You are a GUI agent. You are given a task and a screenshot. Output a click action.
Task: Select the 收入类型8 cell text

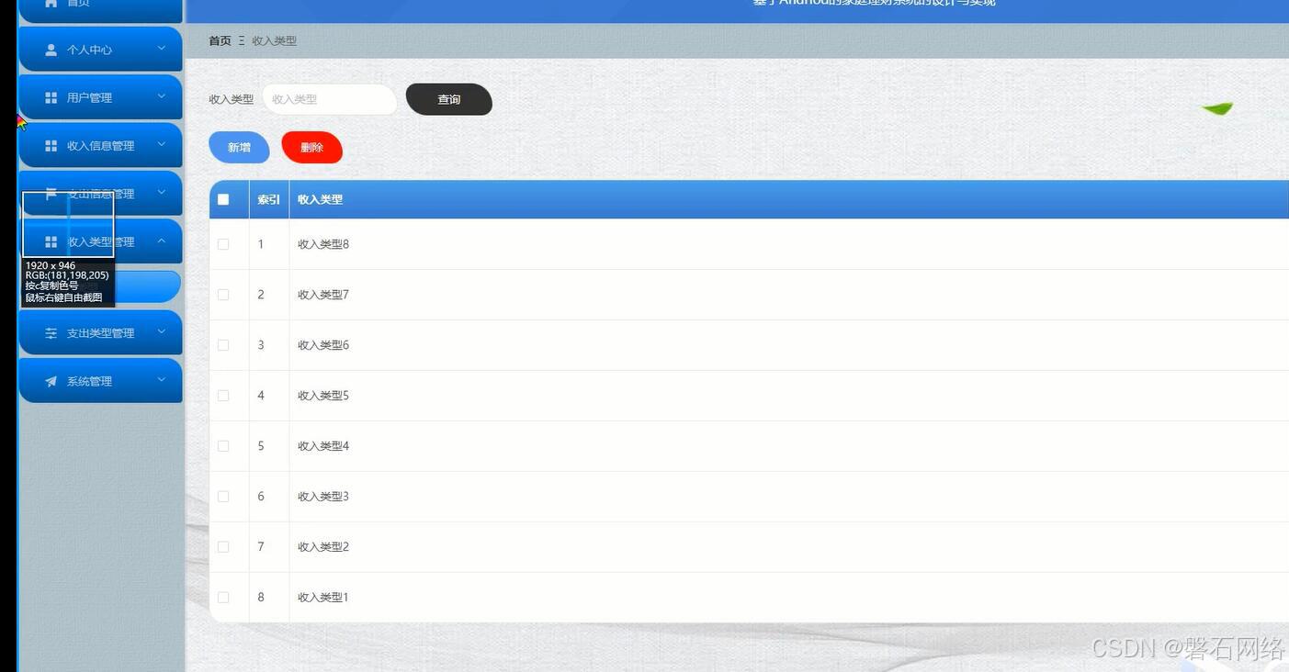click(x=323, y=244)
